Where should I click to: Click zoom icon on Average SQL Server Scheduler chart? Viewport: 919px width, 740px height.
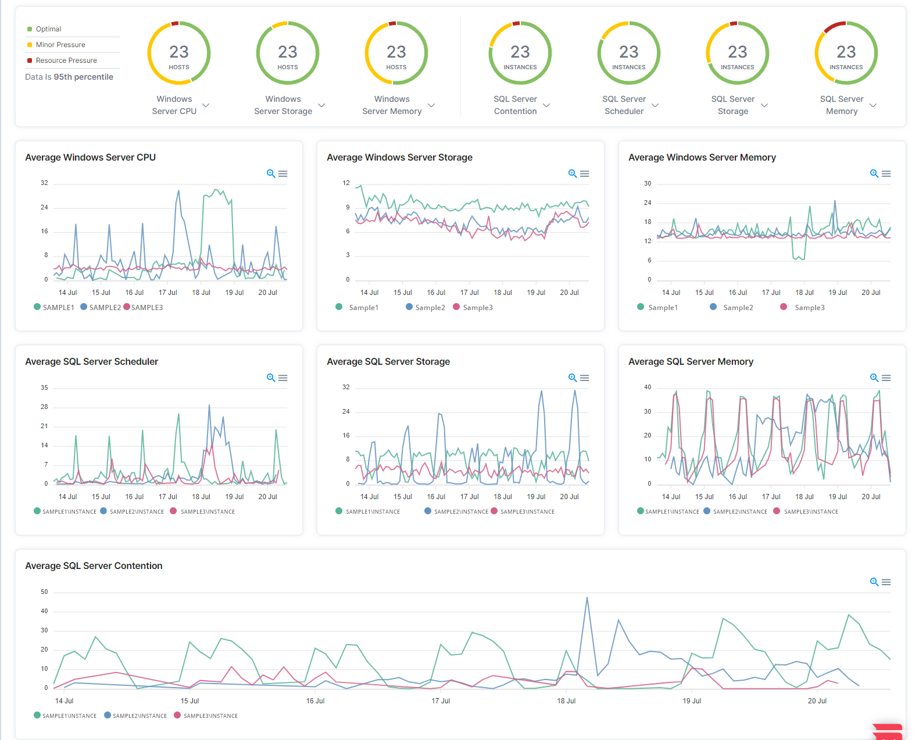(x=271, y=378)
